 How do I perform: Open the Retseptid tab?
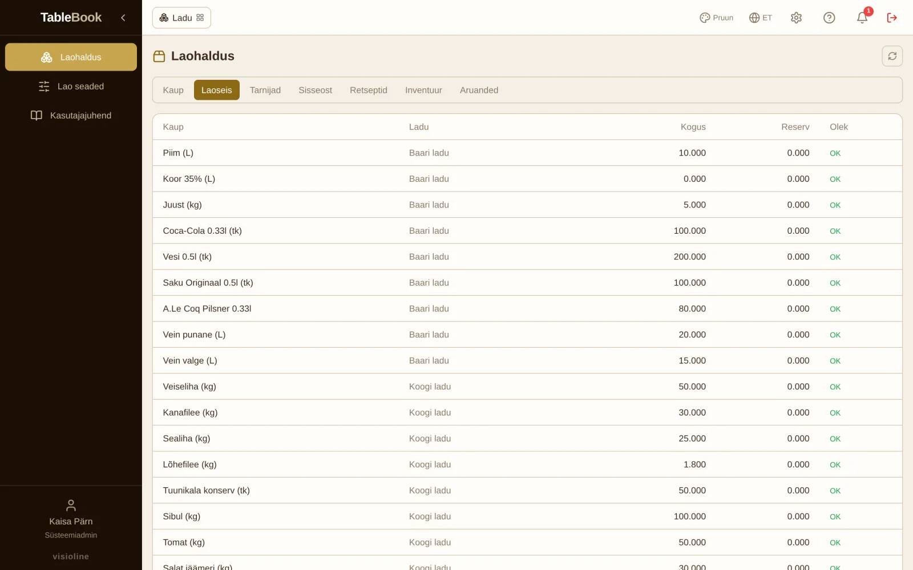369,90
